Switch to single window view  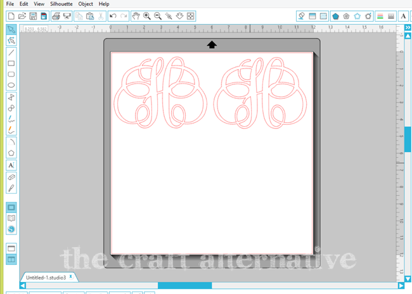click(11, 248)
